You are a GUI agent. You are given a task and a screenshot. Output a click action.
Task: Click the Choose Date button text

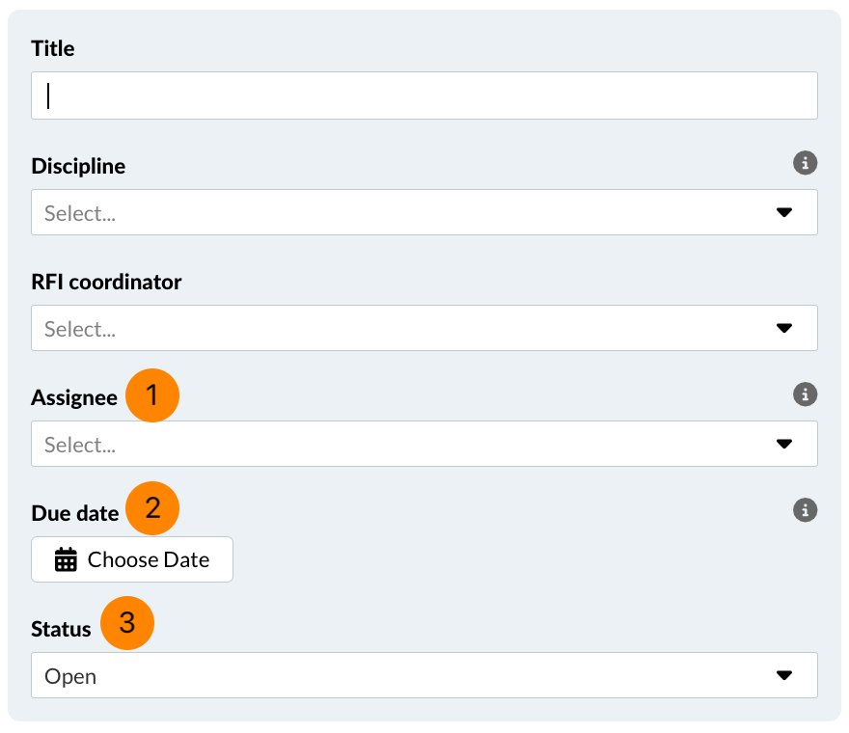149,559
